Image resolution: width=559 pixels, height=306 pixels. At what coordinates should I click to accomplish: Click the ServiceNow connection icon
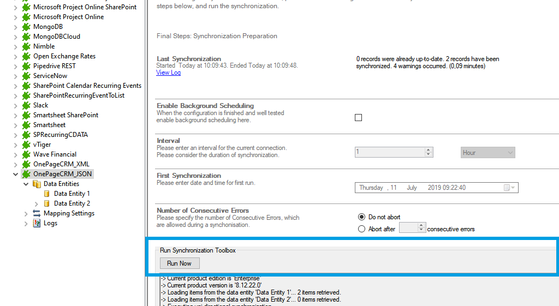click(x=26, y=76)
